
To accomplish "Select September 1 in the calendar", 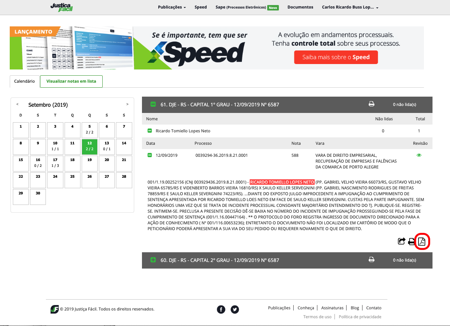I will coord(21,130).
